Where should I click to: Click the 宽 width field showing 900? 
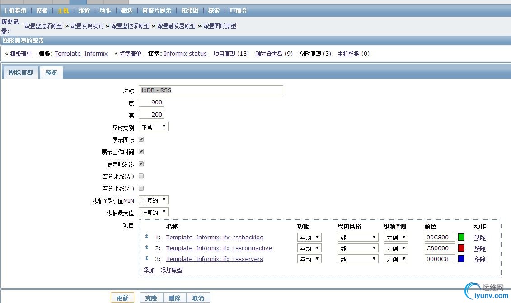point(151,103)
